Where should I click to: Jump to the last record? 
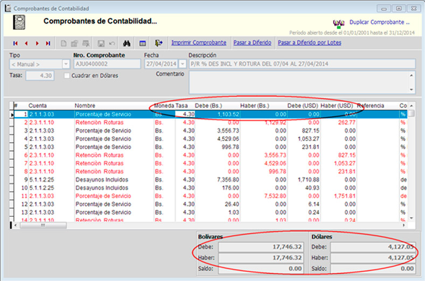[48, 43]
